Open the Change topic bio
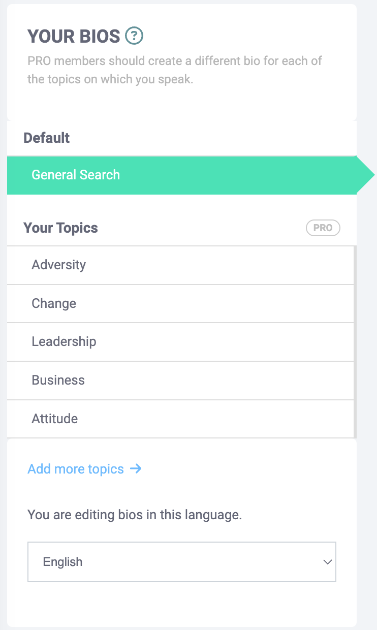 [180, 304]
